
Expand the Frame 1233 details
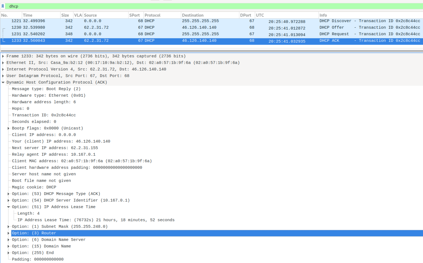coord(3,56)
